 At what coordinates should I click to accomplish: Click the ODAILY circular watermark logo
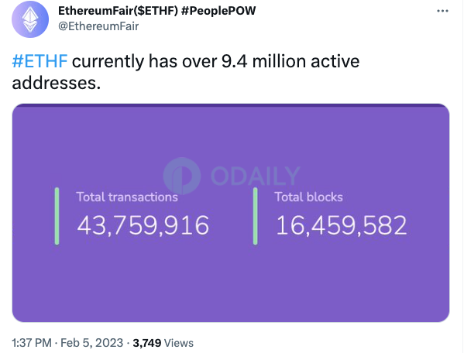coord(182,176)
